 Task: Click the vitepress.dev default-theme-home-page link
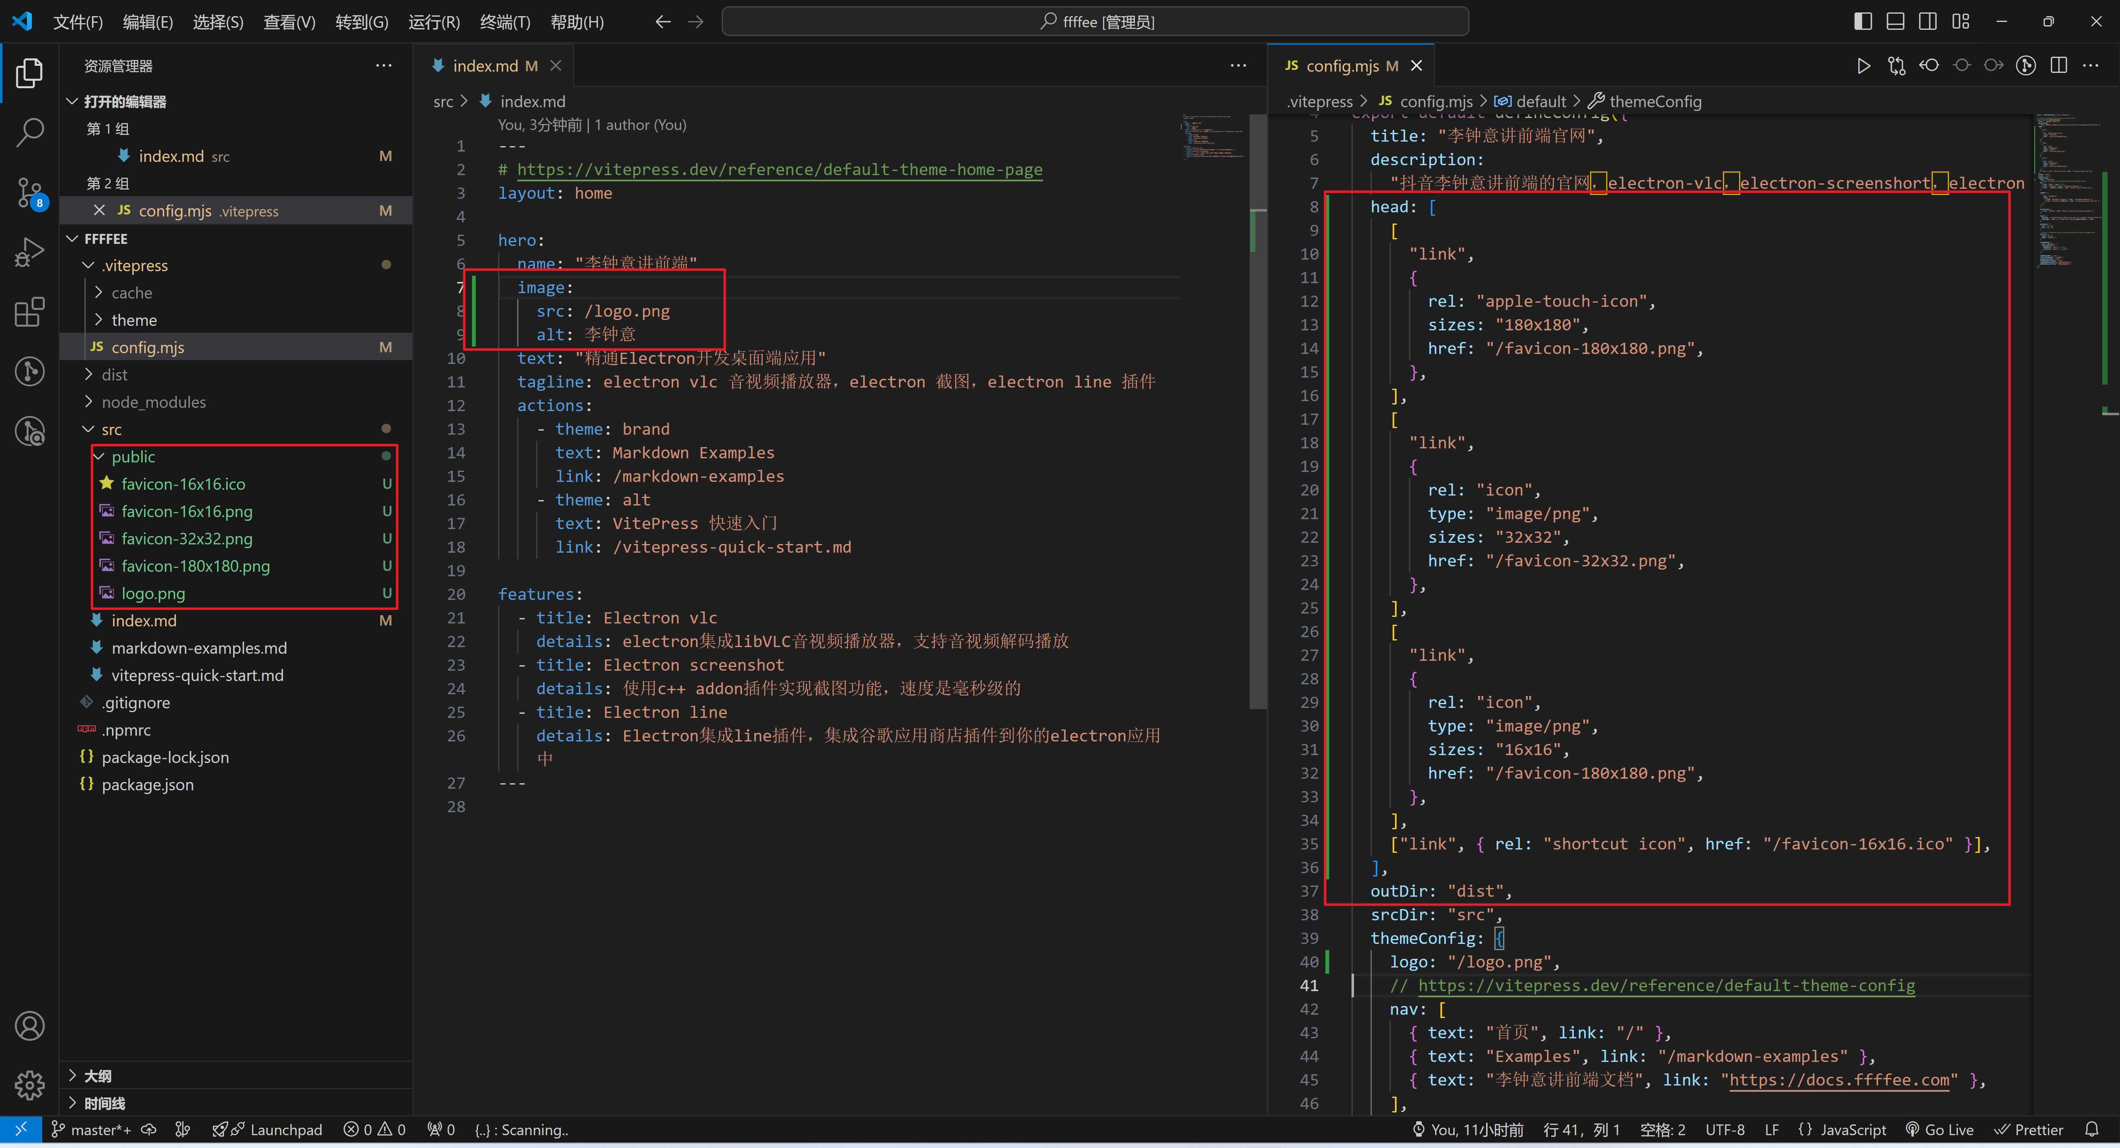click(779, 169)
